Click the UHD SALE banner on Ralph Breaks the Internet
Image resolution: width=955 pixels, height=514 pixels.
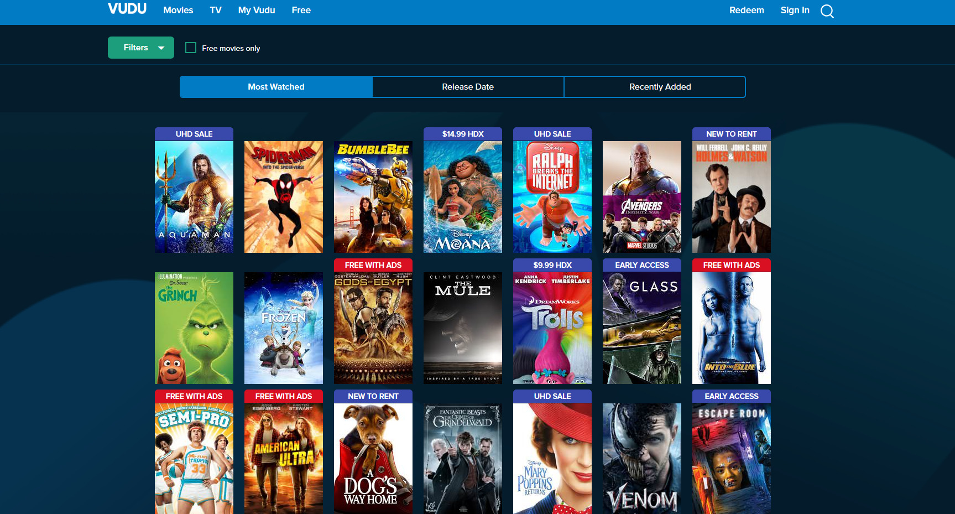point(551,133)
